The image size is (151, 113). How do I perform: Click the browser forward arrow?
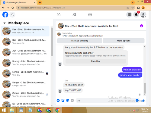(x=8, y=8)
